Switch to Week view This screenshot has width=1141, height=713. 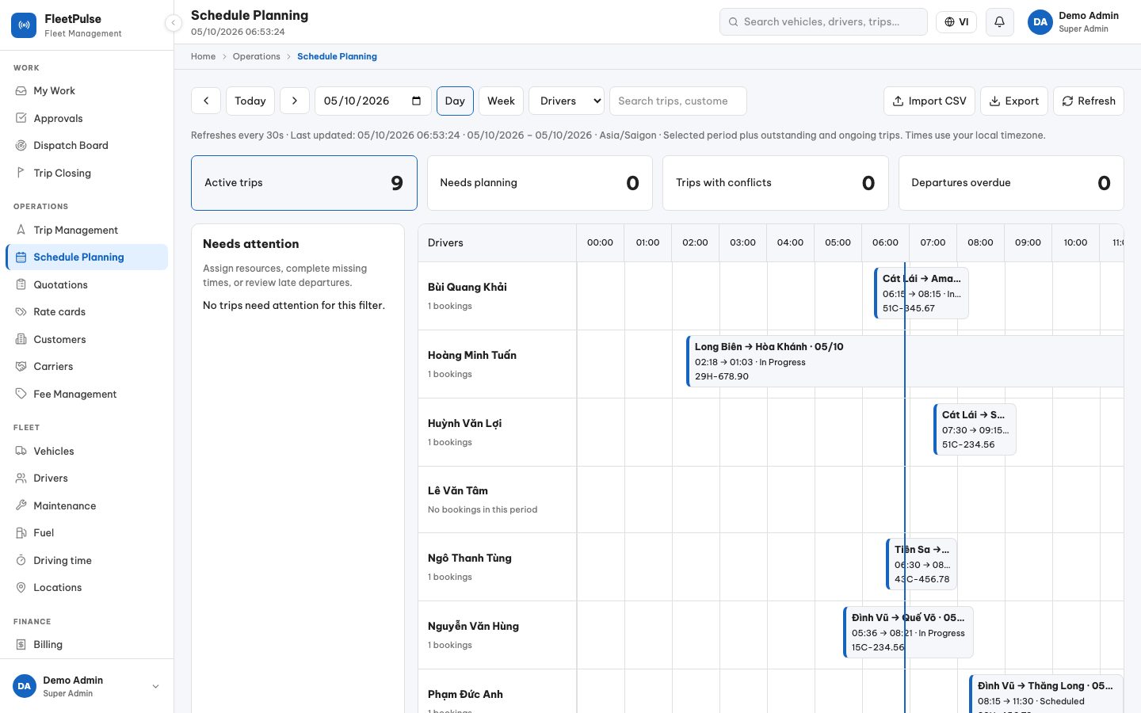pyautogui.click(x=501, y=101)
